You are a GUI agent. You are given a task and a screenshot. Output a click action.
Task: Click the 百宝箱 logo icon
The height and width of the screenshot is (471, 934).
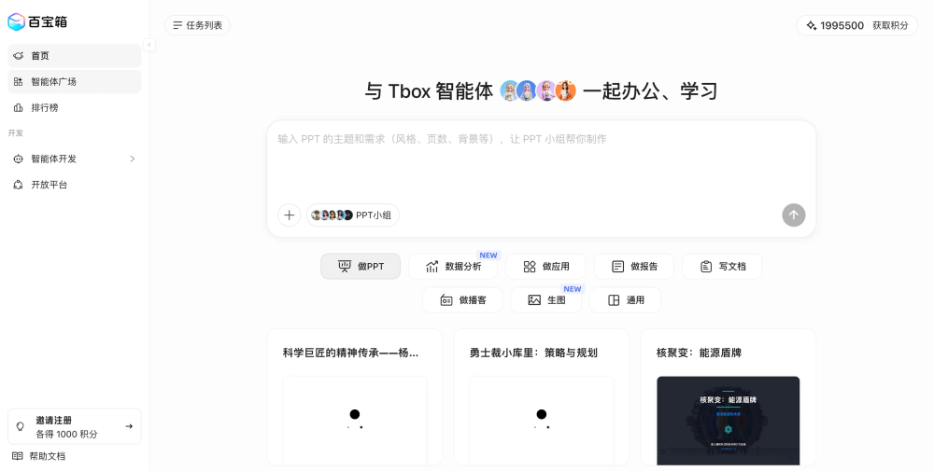click(16, 22)
